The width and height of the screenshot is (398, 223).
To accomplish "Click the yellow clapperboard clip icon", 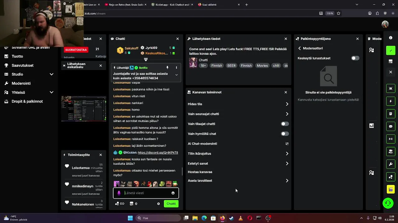I will (391, 189).
